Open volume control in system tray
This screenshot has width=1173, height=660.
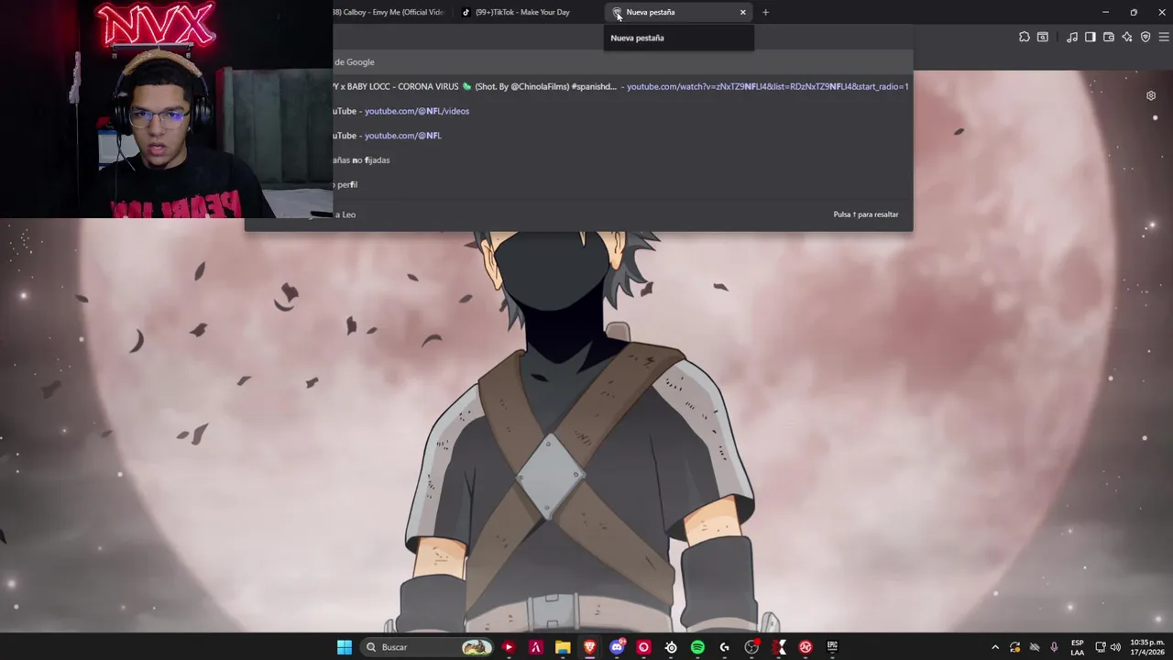click(1115, 647)
